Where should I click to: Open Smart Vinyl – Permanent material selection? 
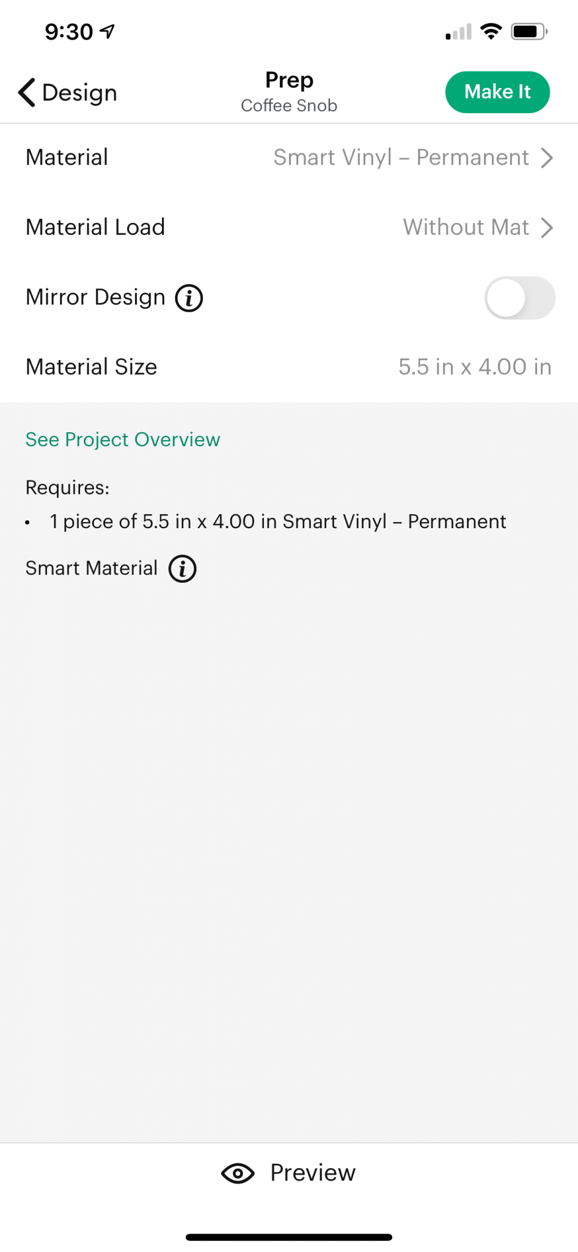[401, 158]
